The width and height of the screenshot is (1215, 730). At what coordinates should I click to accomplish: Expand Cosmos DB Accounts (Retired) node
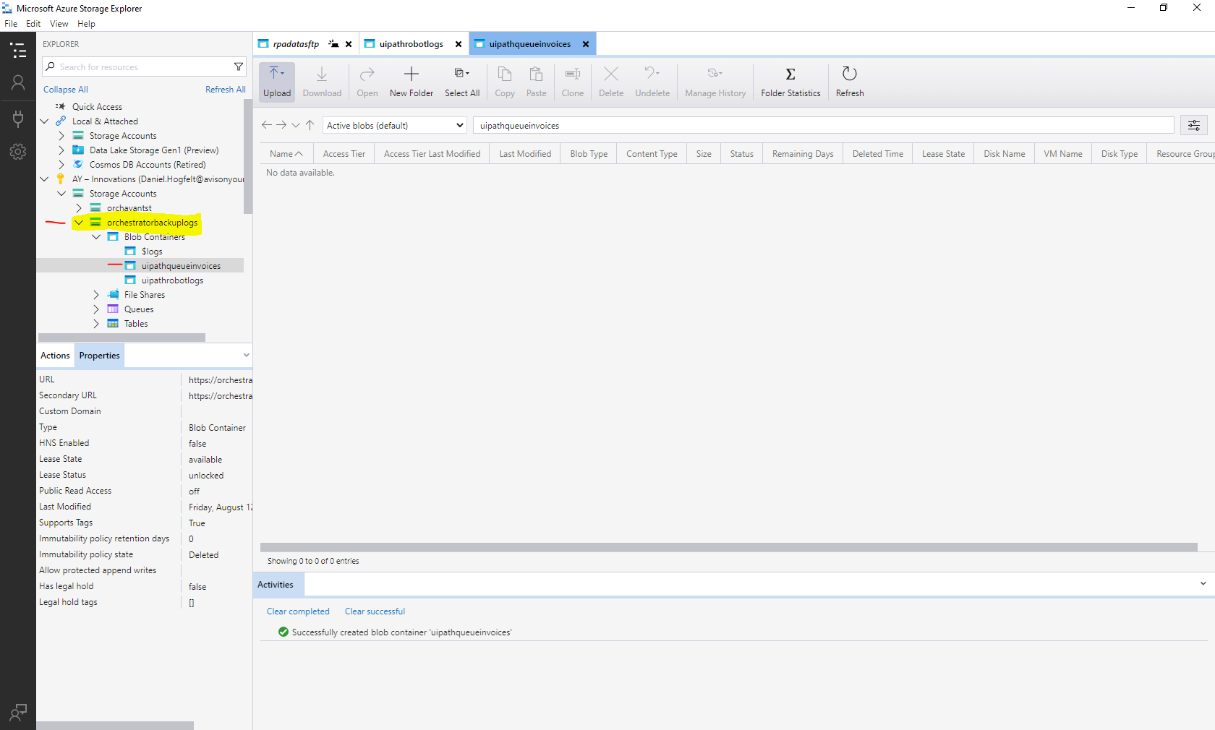tap(61, 164)
